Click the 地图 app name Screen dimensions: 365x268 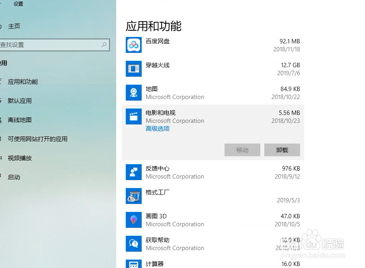152,89
